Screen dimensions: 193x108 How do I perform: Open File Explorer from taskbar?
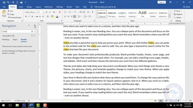pyautogui.click(x=17, y=105)
